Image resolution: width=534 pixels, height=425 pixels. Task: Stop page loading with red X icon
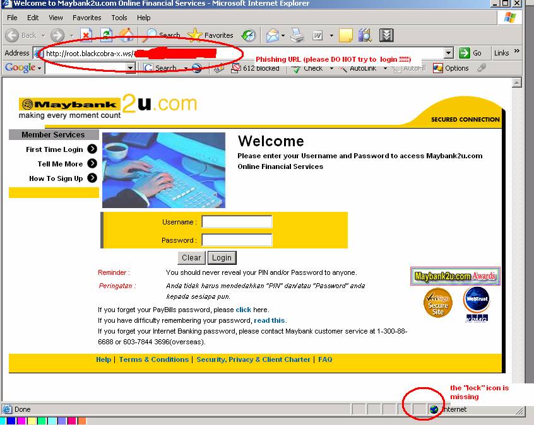pyautogui.click(x=86, y=35)
